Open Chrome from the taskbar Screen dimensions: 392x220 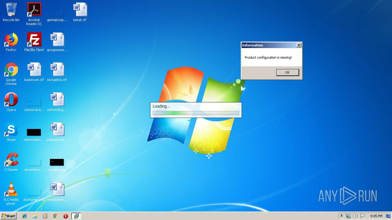coord(55,216)
